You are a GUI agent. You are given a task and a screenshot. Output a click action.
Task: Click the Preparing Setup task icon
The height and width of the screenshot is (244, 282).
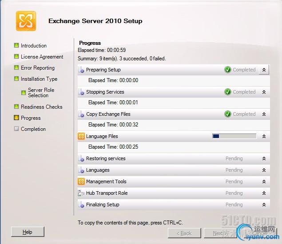pyautogui.click(x=81, y=70)
